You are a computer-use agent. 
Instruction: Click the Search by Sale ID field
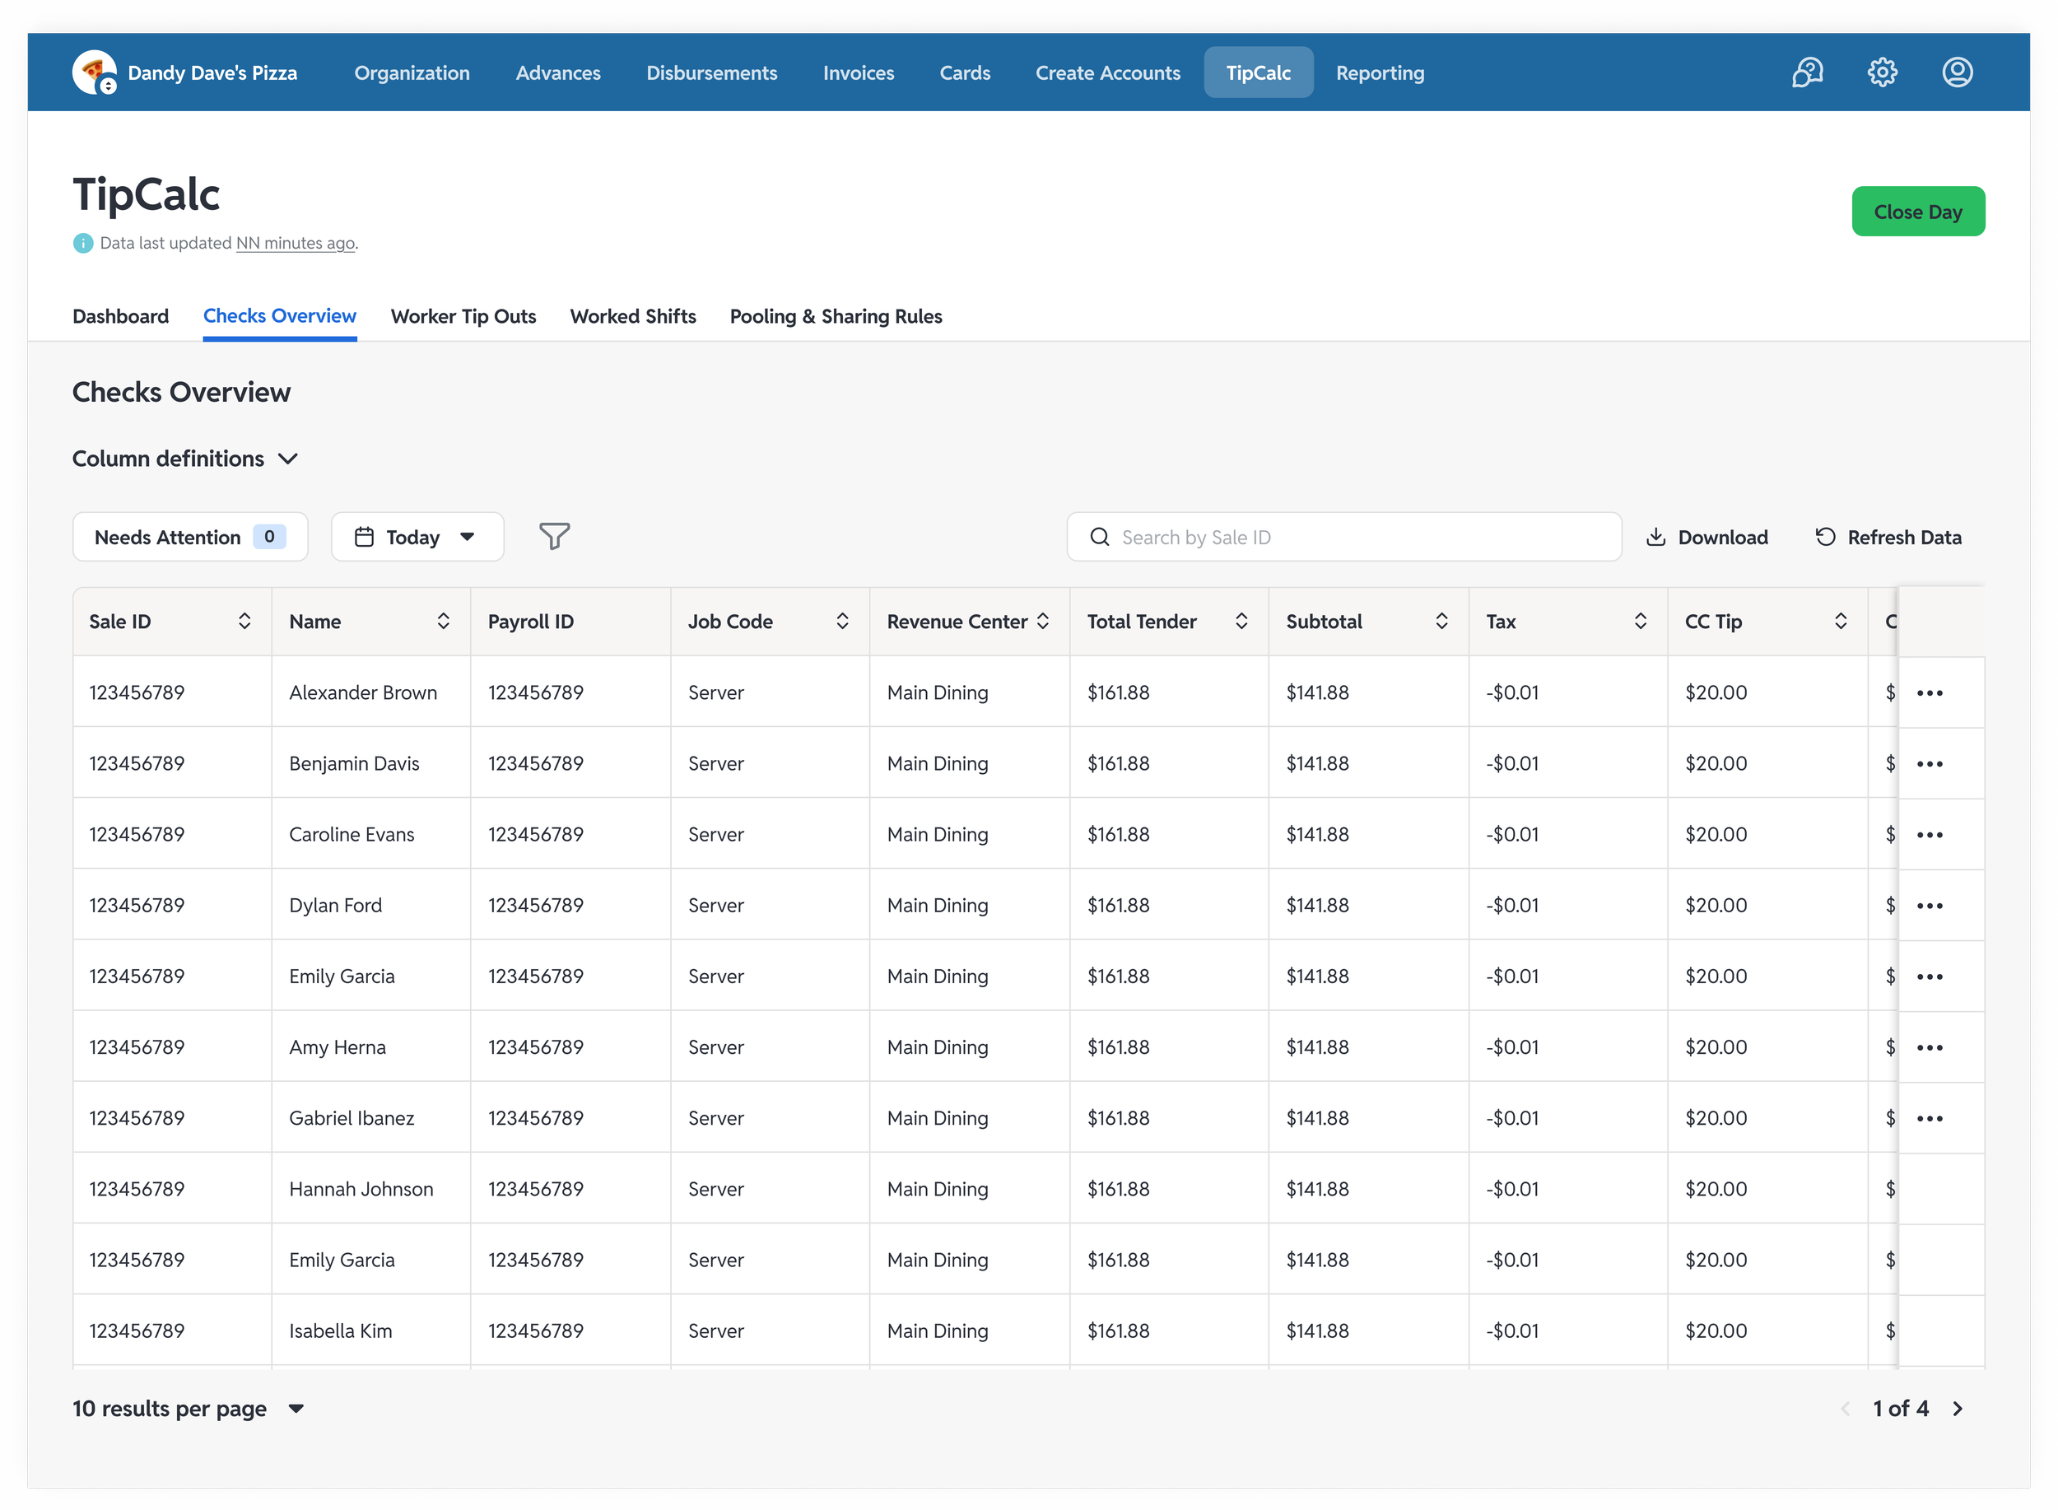click(1343, 537)
